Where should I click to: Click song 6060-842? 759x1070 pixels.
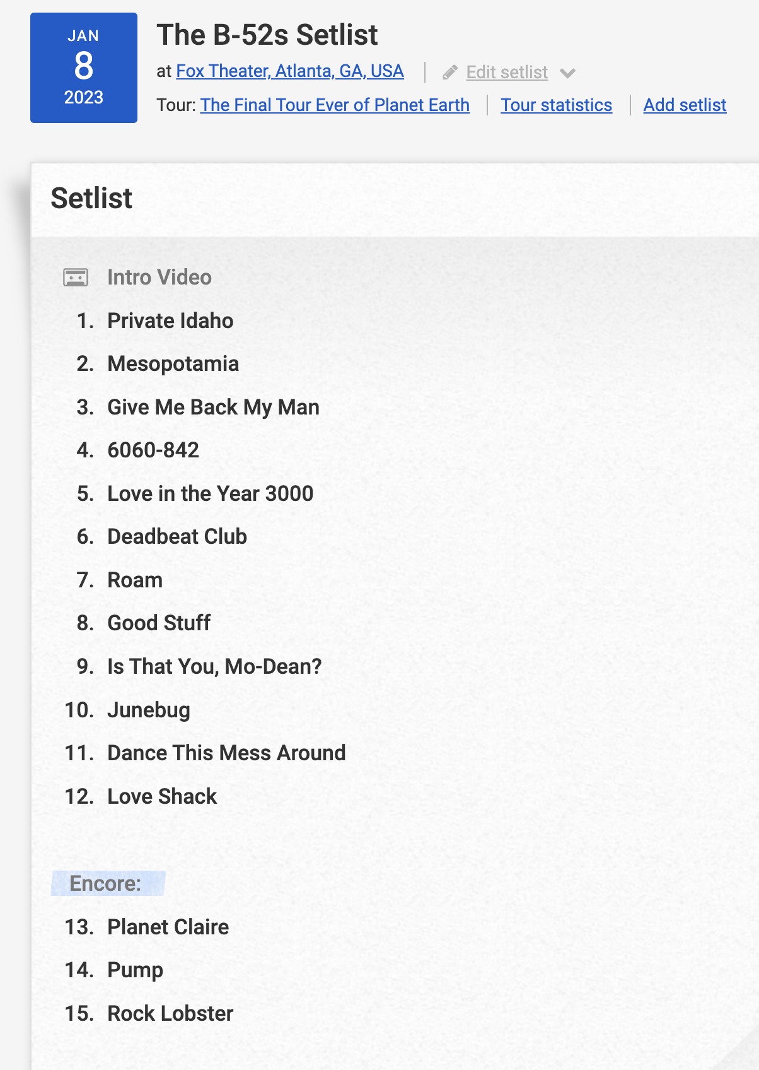[153, 450]
